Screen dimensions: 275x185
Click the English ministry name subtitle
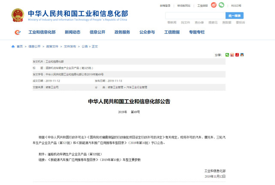pyautogui.click(x=78, y=20)
